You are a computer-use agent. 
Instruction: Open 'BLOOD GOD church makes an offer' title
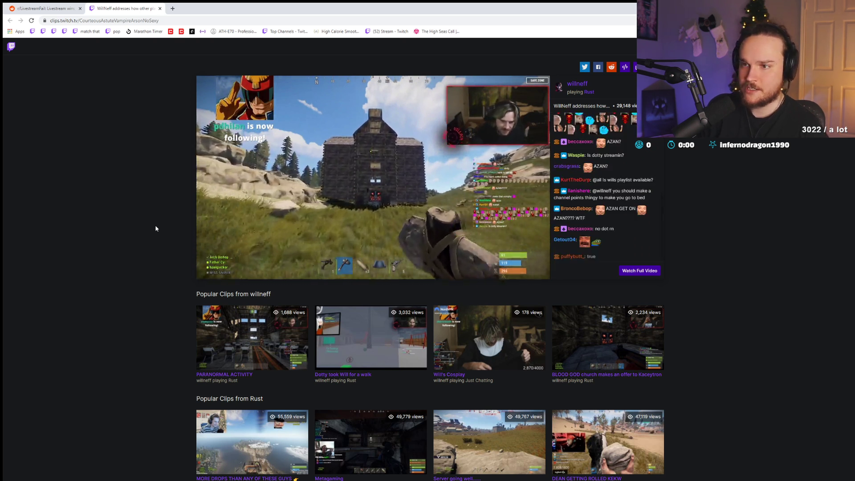point(607,375)
